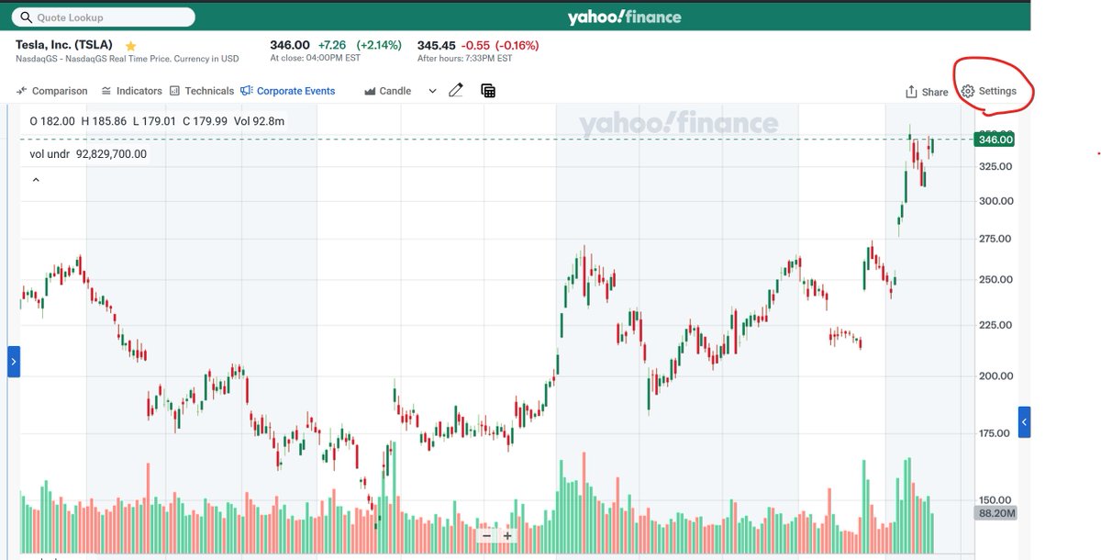
Task: Expand the left blue side panel arrow
Action: 14,362
